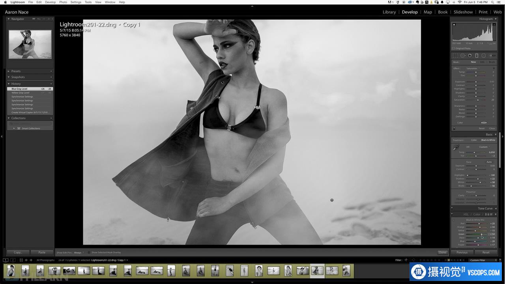Open the Show Edit Pins dropdown
This screenshot has height=284, width=505.
pos(78,252)
